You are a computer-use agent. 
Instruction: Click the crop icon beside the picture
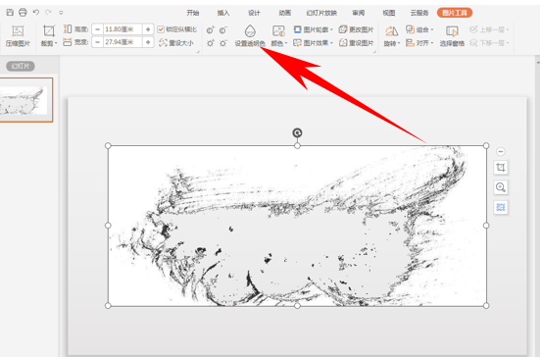[501, 168]
